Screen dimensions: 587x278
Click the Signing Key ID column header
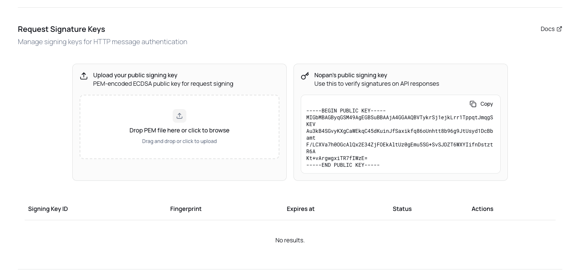[48, 209]
